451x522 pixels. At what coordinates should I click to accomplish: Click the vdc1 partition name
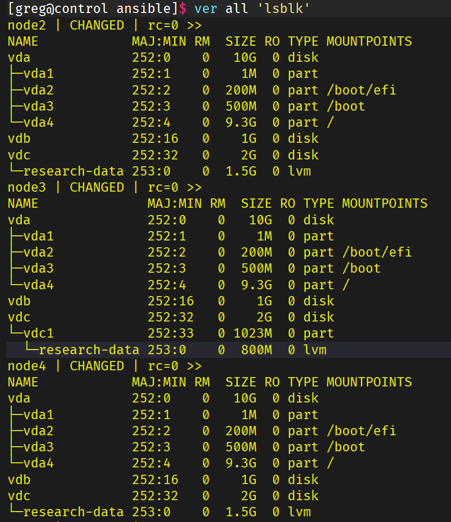pos(39,333)
